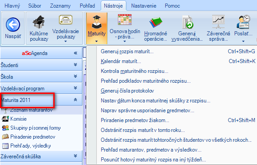Select the Nástroje tab
Image resolution: width=257 pixels, height=165 pixels.
click(113, 6)
